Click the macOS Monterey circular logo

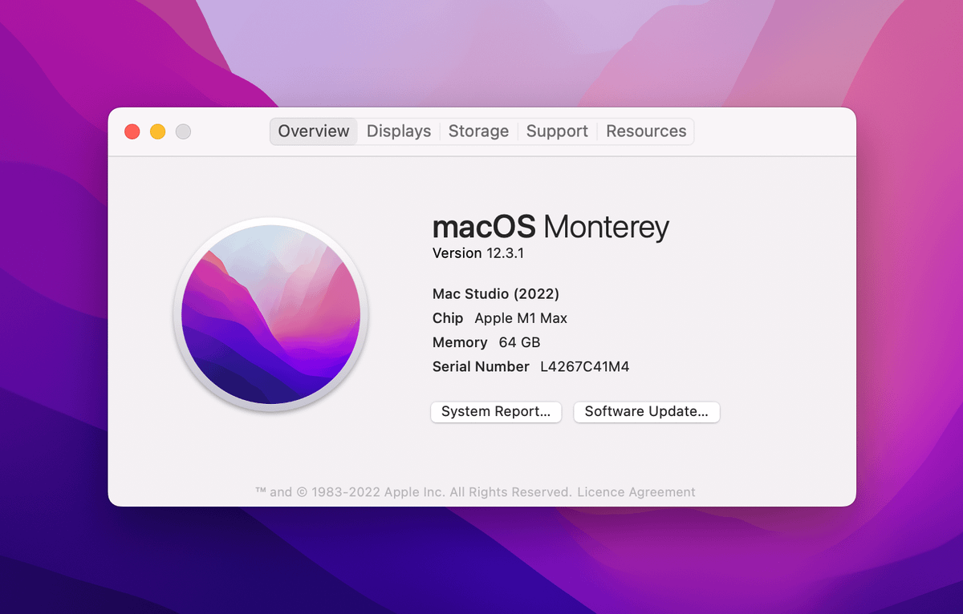270,314
